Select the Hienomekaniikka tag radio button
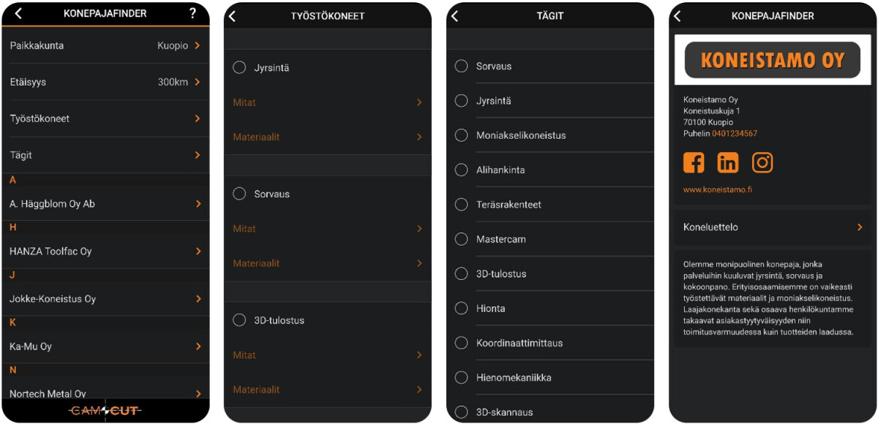 coord(461,377)
